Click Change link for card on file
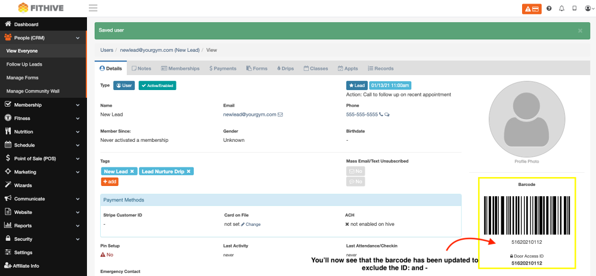The image size is (596, 276). [x=251, y=224]
